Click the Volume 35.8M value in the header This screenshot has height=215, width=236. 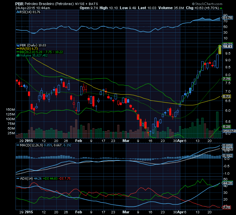tap(171, 8)
